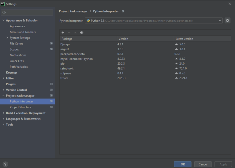Click the help question mark icon
This screenshot has width=235, height=168.
pyautogui.click(x=5, y=164)
